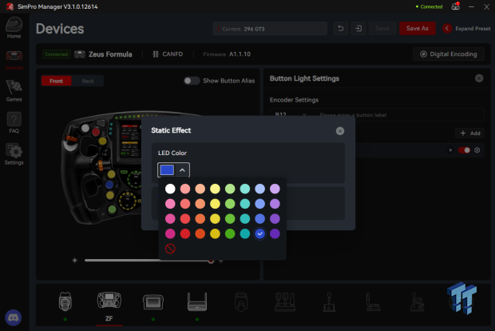
Task: Open the FAQ page
Action: coord(14,122)
